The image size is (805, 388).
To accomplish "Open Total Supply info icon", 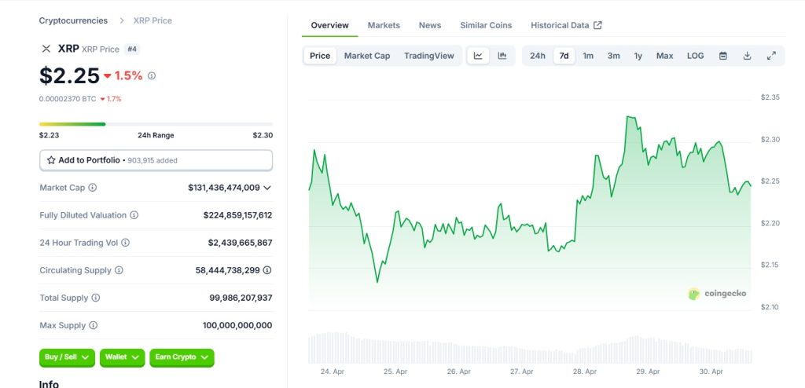I will click(x=95, y=298).
